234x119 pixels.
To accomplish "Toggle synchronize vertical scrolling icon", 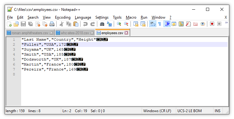I will click(x=136, y=24).
